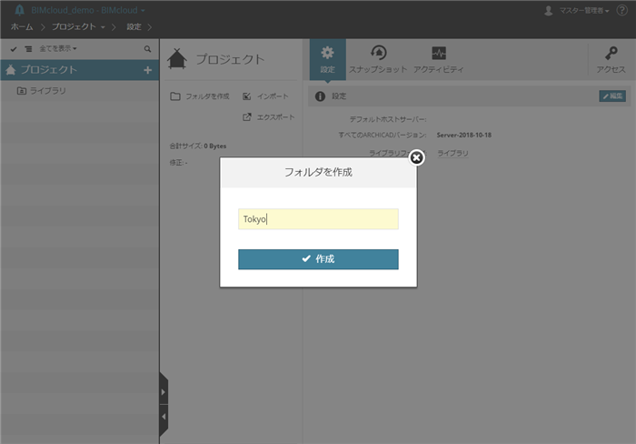
Task: Open the アクセス access tab
Action: [611, 60]
